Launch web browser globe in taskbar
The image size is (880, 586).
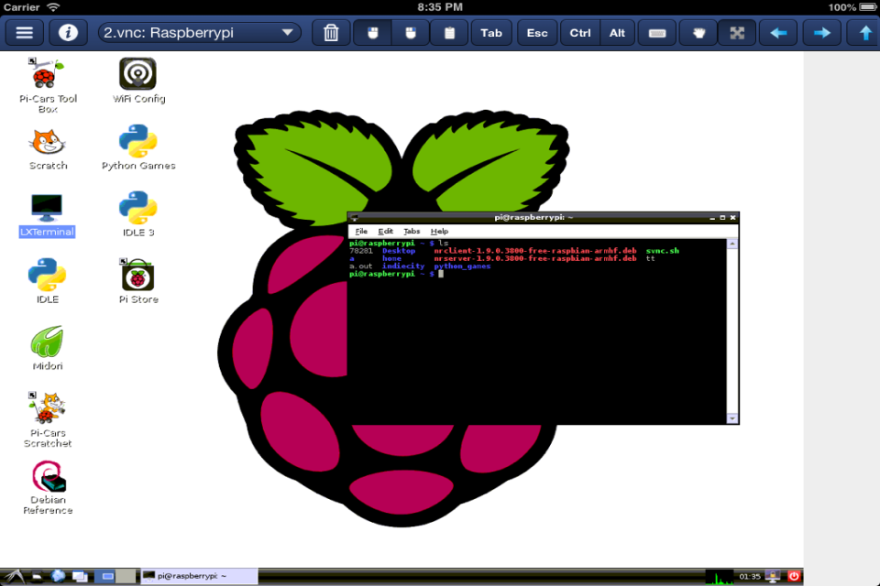(x=58, y=576)
